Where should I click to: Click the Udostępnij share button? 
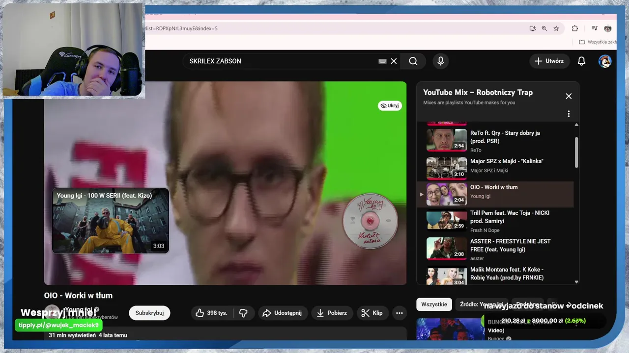coord(282,313)
